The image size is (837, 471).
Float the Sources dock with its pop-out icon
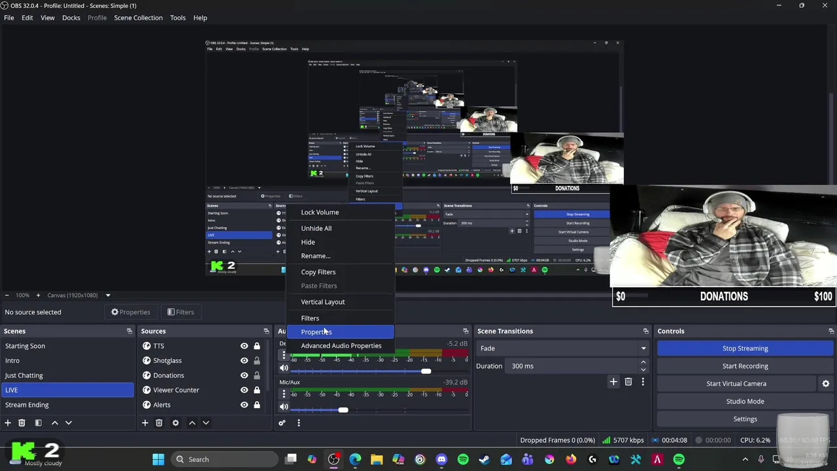point(266,331)
